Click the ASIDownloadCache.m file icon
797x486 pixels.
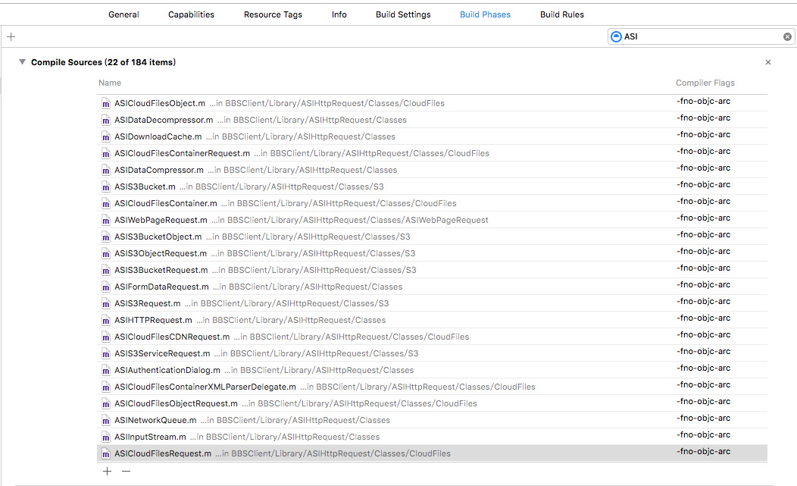tap(106, 136)
